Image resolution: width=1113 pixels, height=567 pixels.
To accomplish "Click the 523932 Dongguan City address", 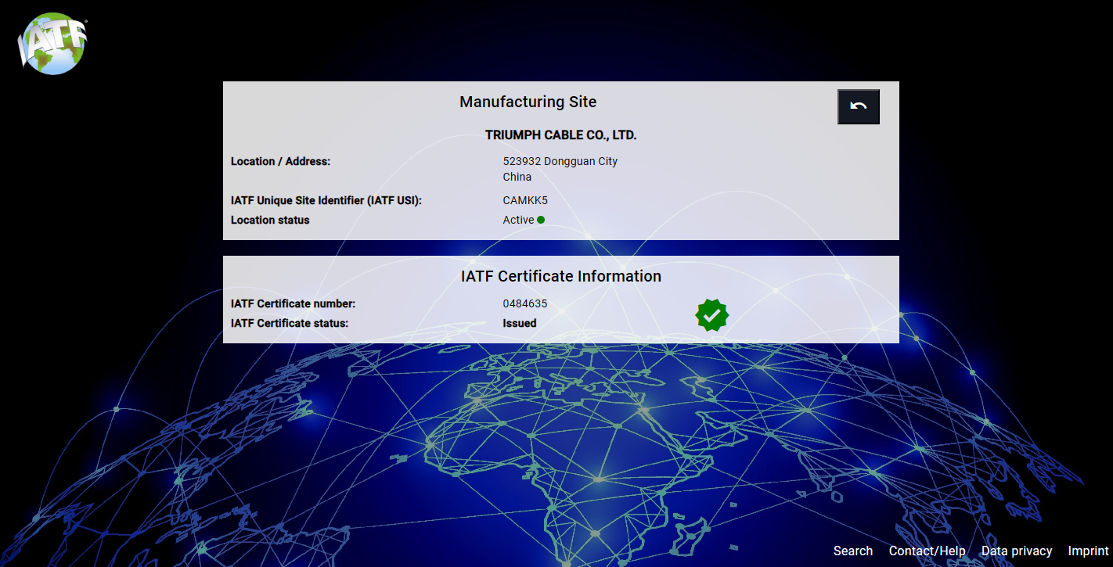I will coord(560,161).
